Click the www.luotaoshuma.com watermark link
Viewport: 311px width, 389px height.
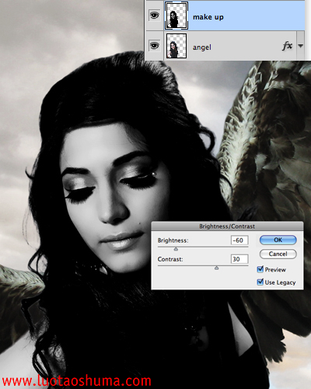click(x=77, y=380)
